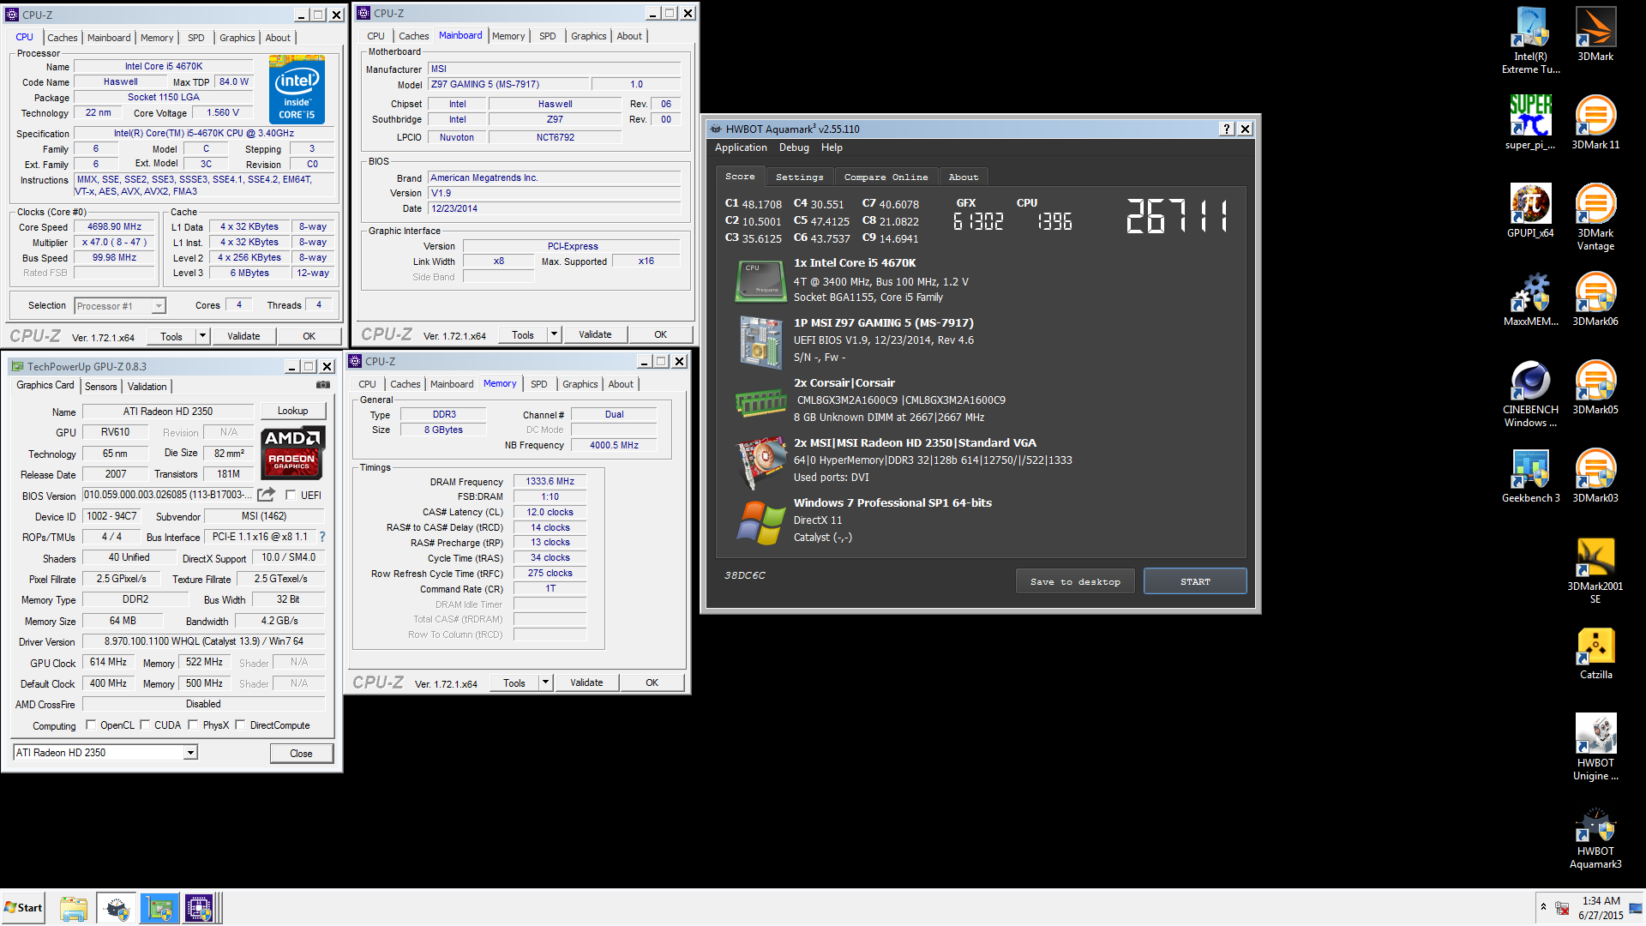This screenshot has height=926, width=1646.
Task: Toggle UEFI checkbox in GPU-Z
Action: (x=291, y=495)
